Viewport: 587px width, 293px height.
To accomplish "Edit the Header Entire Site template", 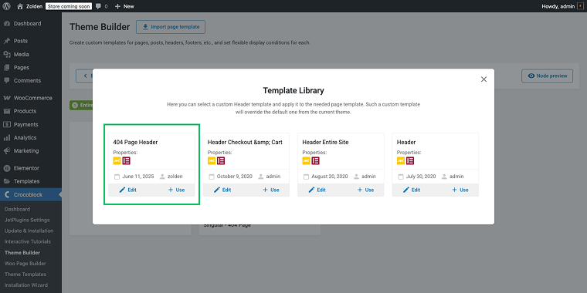I will tap(317, 190).
